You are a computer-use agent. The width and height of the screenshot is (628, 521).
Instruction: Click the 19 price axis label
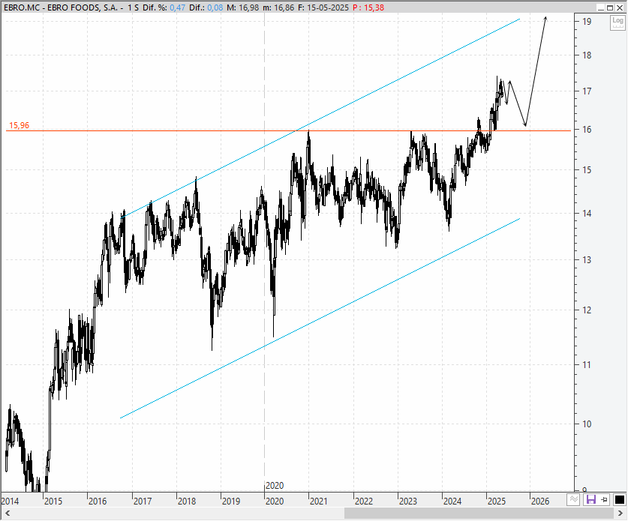pyautogui.click(x=587, y=22)
